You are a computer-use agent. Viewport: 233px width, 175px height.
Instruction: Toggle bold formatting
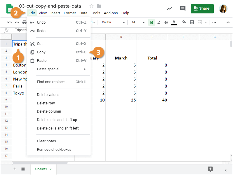point(151,22)
